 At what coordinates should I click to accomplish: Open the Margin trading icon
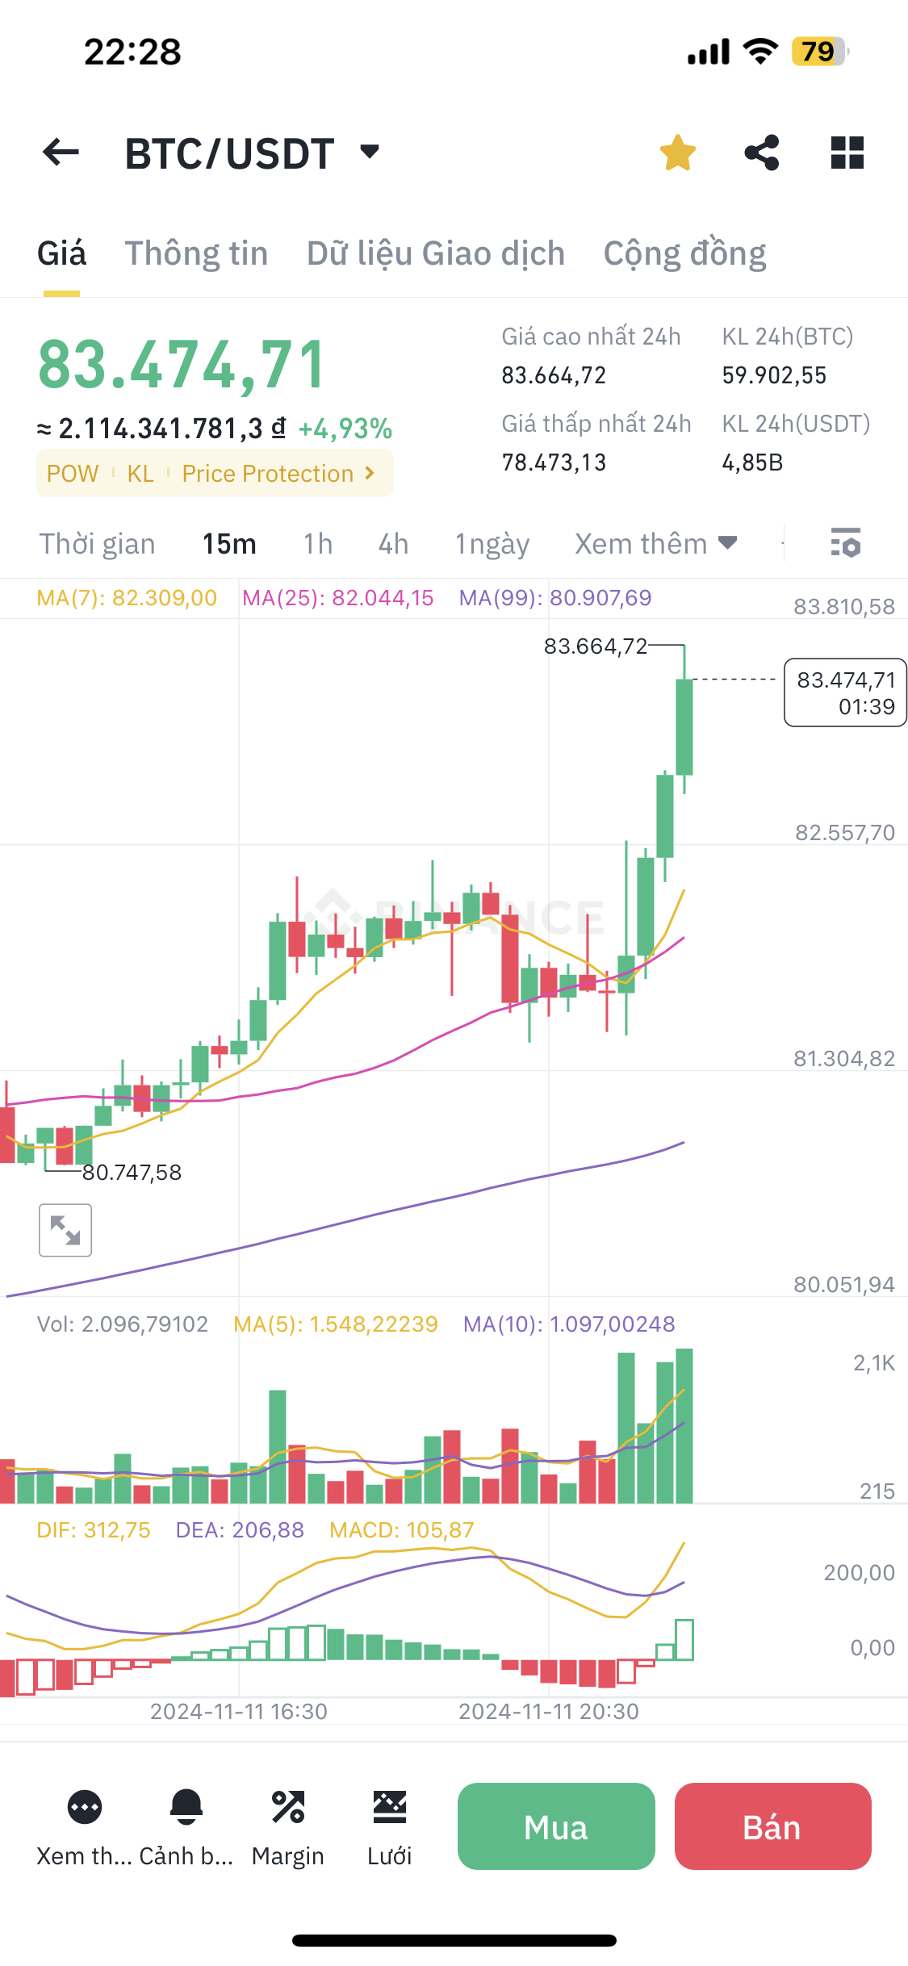(288, 1807)
